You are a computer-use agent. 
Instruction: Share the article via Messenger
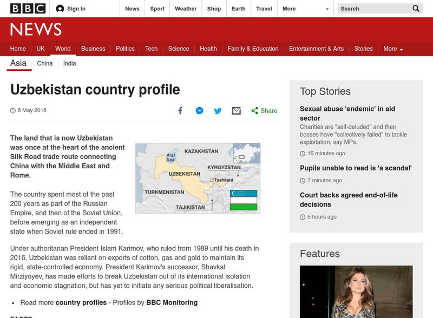[199, 110]
